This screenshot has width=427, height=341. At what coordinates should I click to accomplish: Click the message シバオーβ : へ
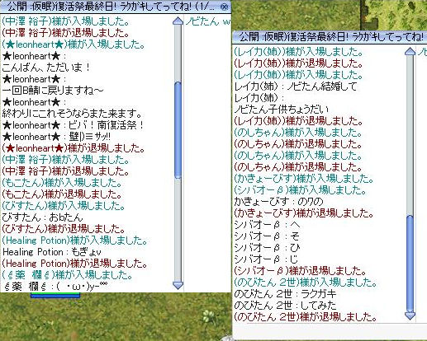tap(267, 225)
